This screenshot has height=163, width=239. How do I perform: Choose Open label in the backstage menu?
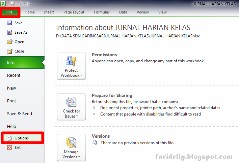pos(19,42)
